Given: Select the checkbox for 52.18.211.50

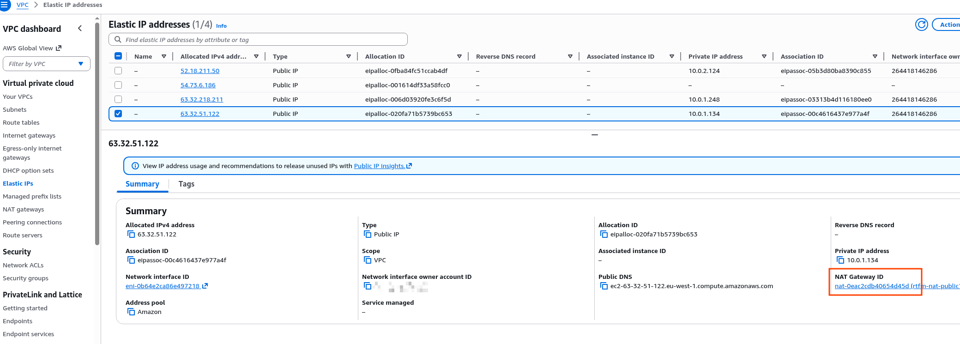Looking at the screenshot, I should (118, 71).
